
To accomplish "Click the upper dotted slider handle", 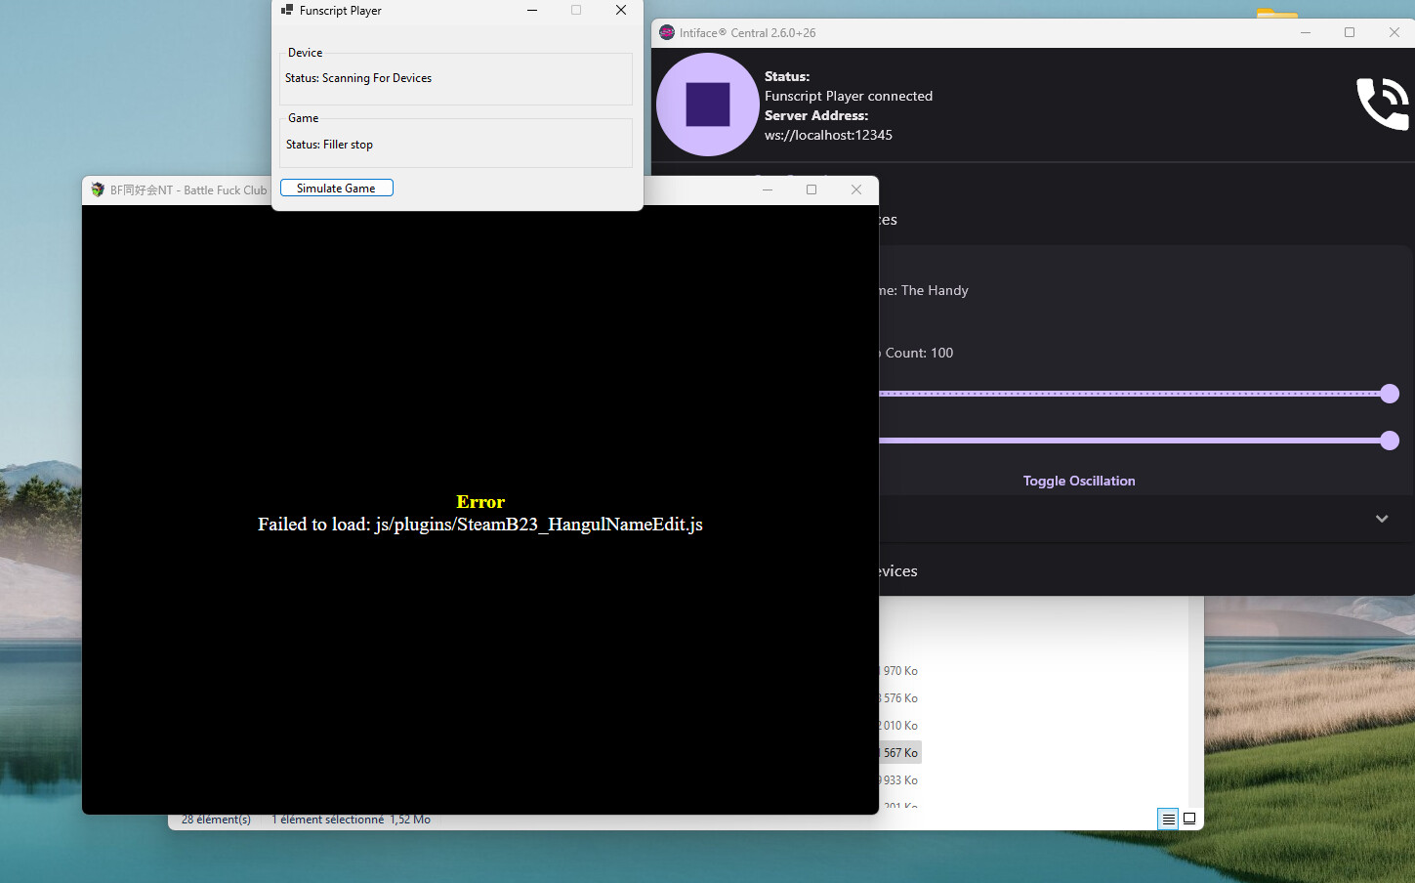I will click(x=1390, y=394).
